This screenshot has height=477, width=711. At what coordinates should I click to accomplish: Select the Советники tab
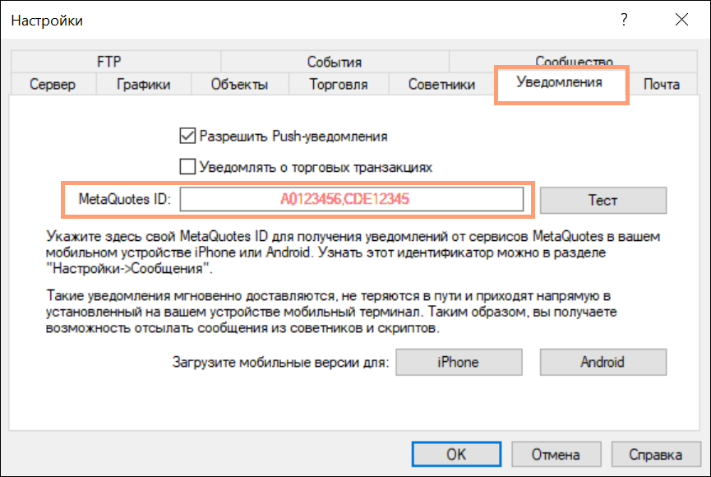(441, 84)
